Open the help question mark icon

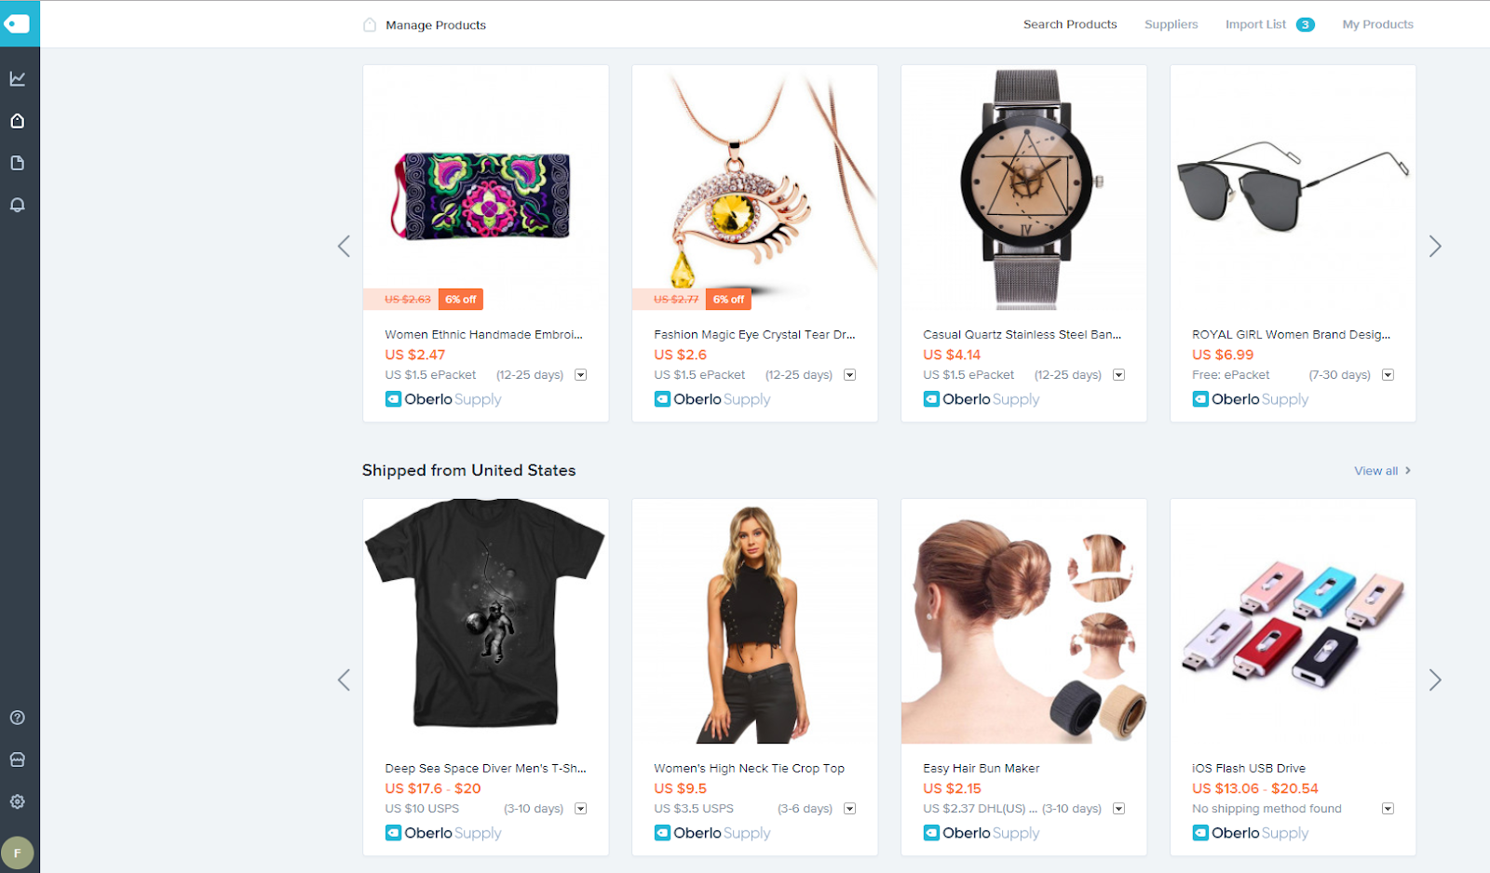click(x=18, y=718)
